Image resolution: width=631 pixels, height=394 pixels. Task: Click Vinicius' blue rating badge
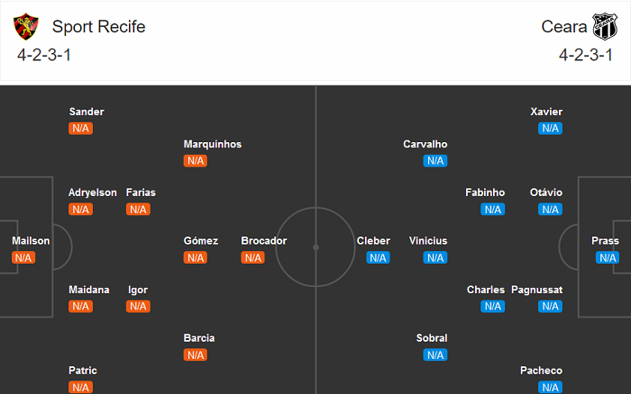(x=435, y=258)
